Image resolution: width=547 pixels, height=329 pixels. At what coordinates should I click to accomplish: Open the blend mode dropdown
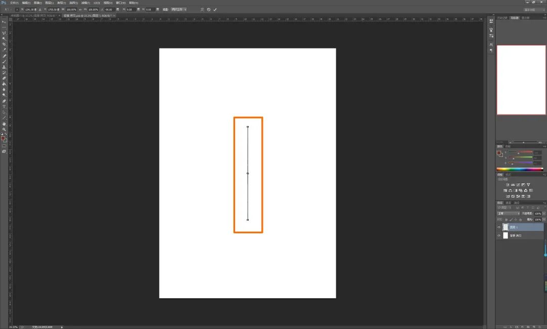(509, 213)
